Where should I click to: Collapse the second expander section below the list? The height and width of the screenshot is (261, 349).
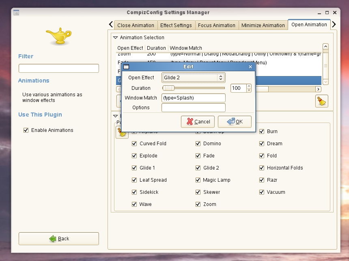[x=115, y=116]
